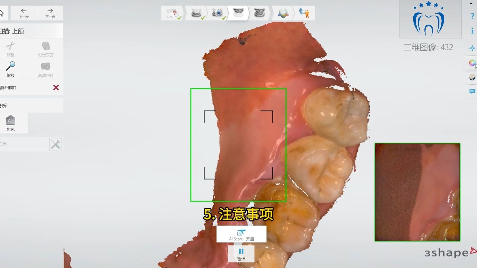Open the home screen icon
The image size is (477, 268).
tap(2, 13)
